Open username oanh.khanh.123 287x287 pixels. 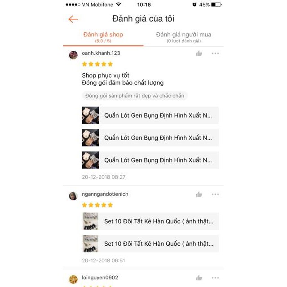point(101,53)
